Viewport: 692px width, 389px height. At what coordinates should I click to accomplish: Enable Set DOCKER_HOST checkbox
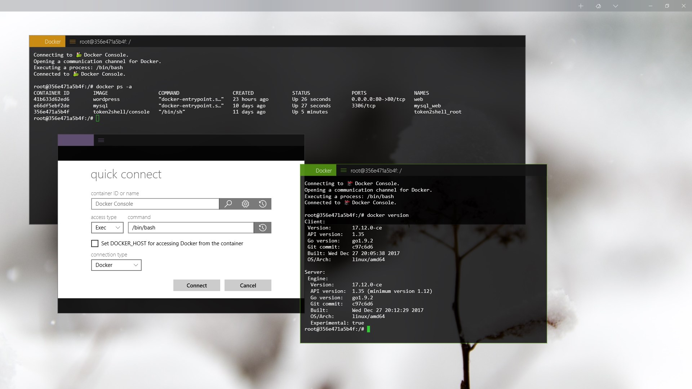(95, 243)
